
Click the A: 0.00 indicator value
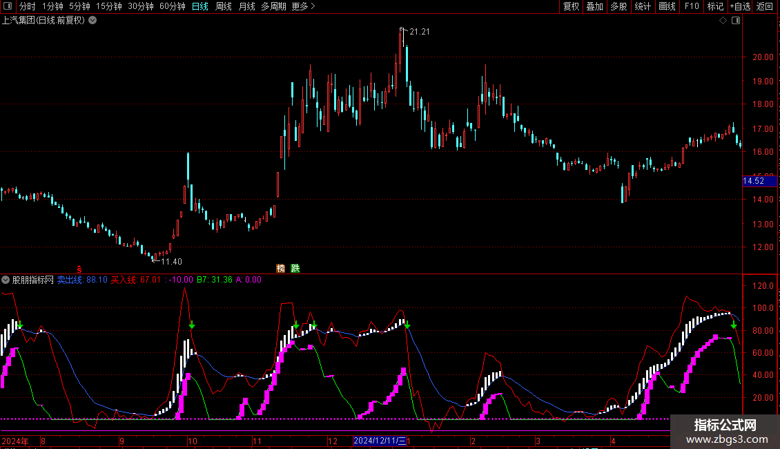click(x=248, y=280)
